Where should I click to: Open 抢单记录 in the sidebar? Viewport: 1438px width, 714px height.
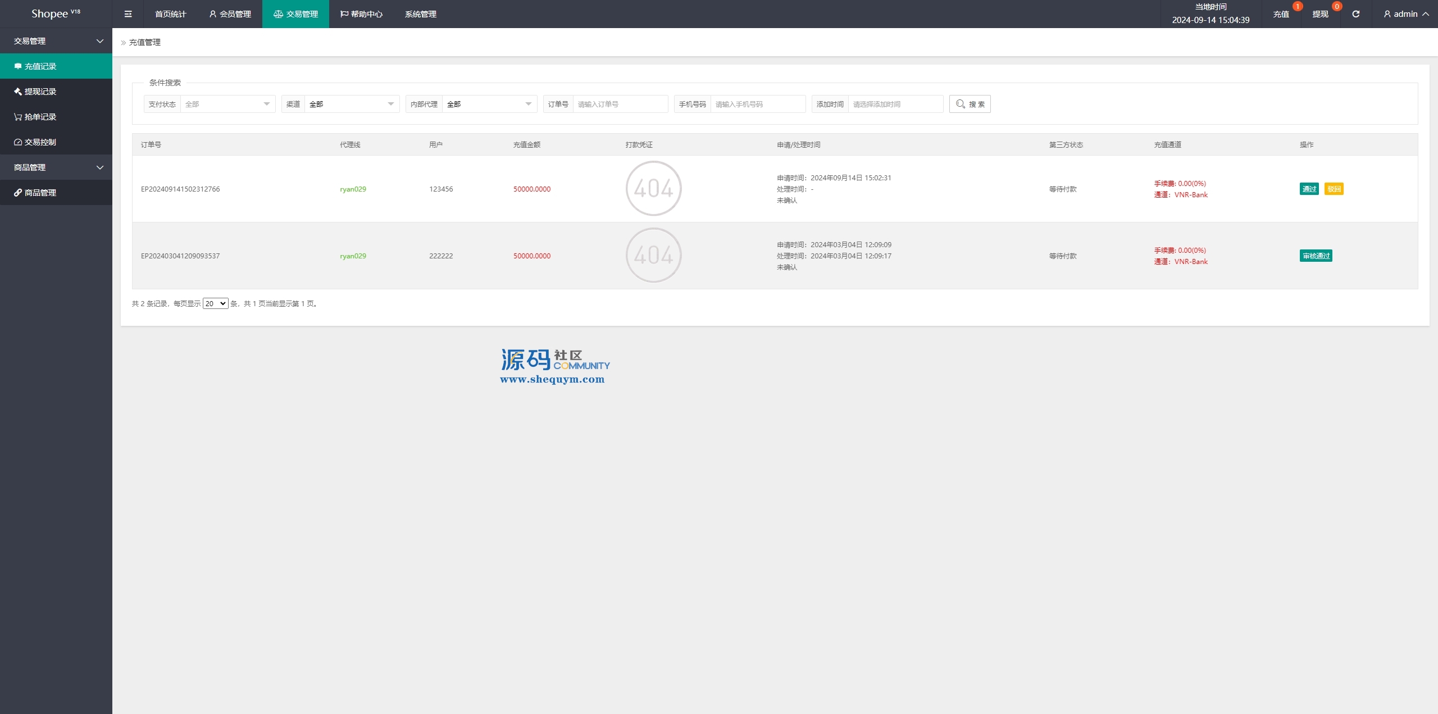click(40, 117)
